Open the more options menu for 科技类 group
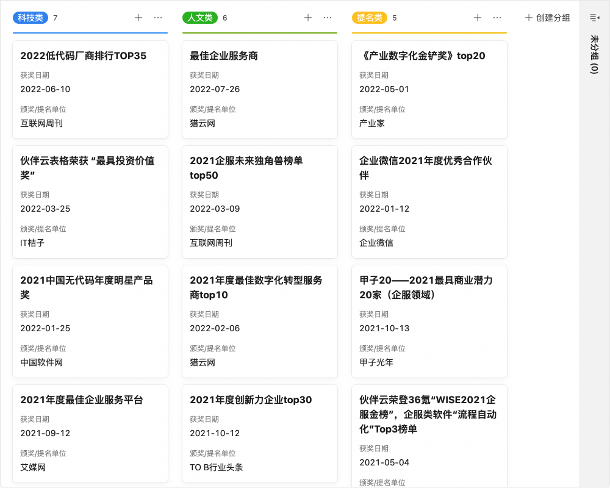The height and width of the screenshot is (488, 610). pos(159,18)
